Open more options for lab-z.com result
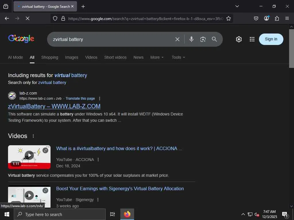 pos(100,99)
